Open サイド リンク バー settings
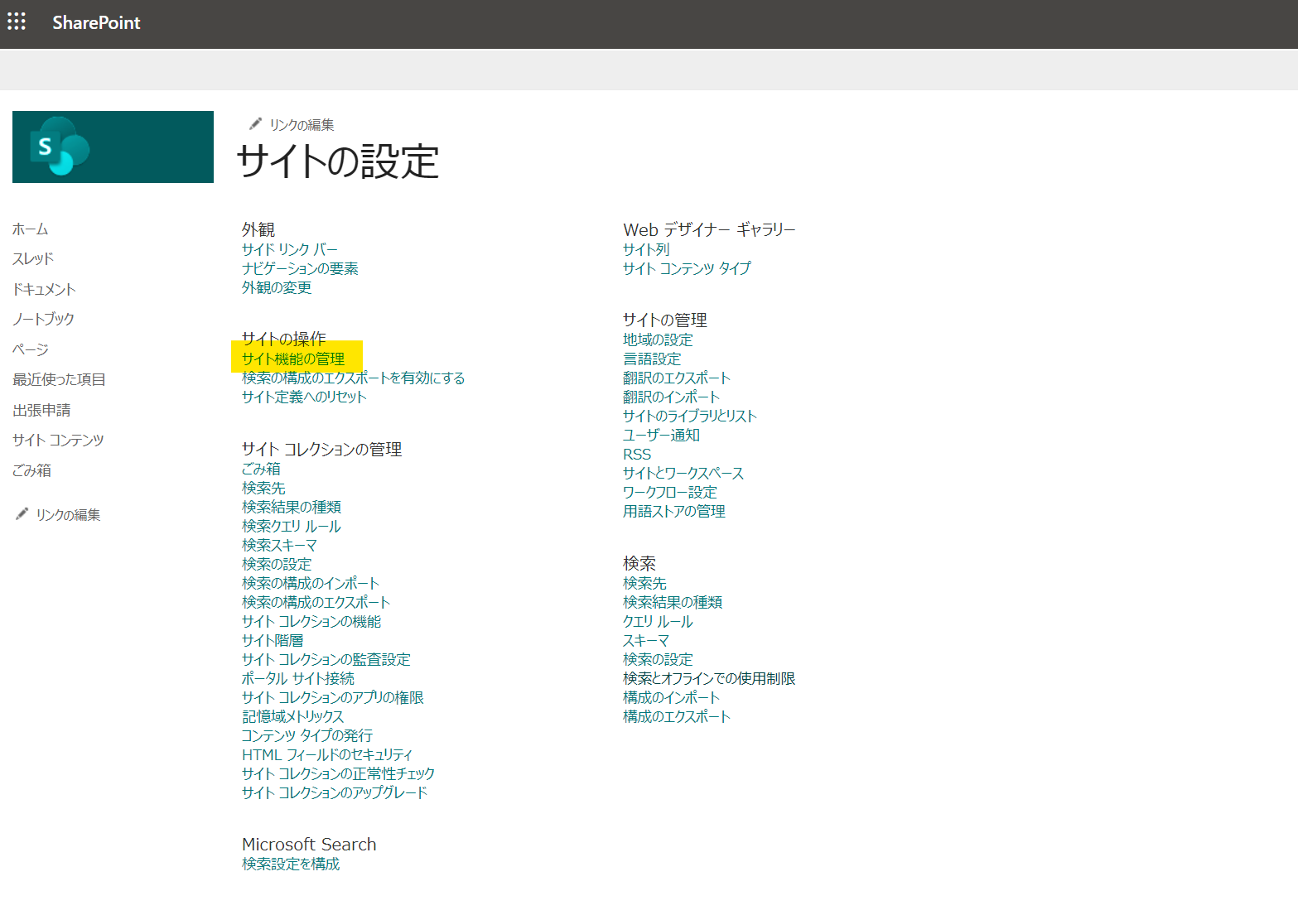 (290, 249)
